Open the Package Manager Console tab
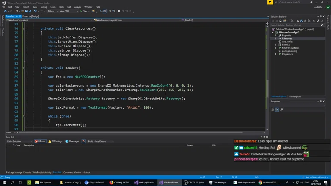331x186 pixels. pyautogui.click(x=19, y=172)
